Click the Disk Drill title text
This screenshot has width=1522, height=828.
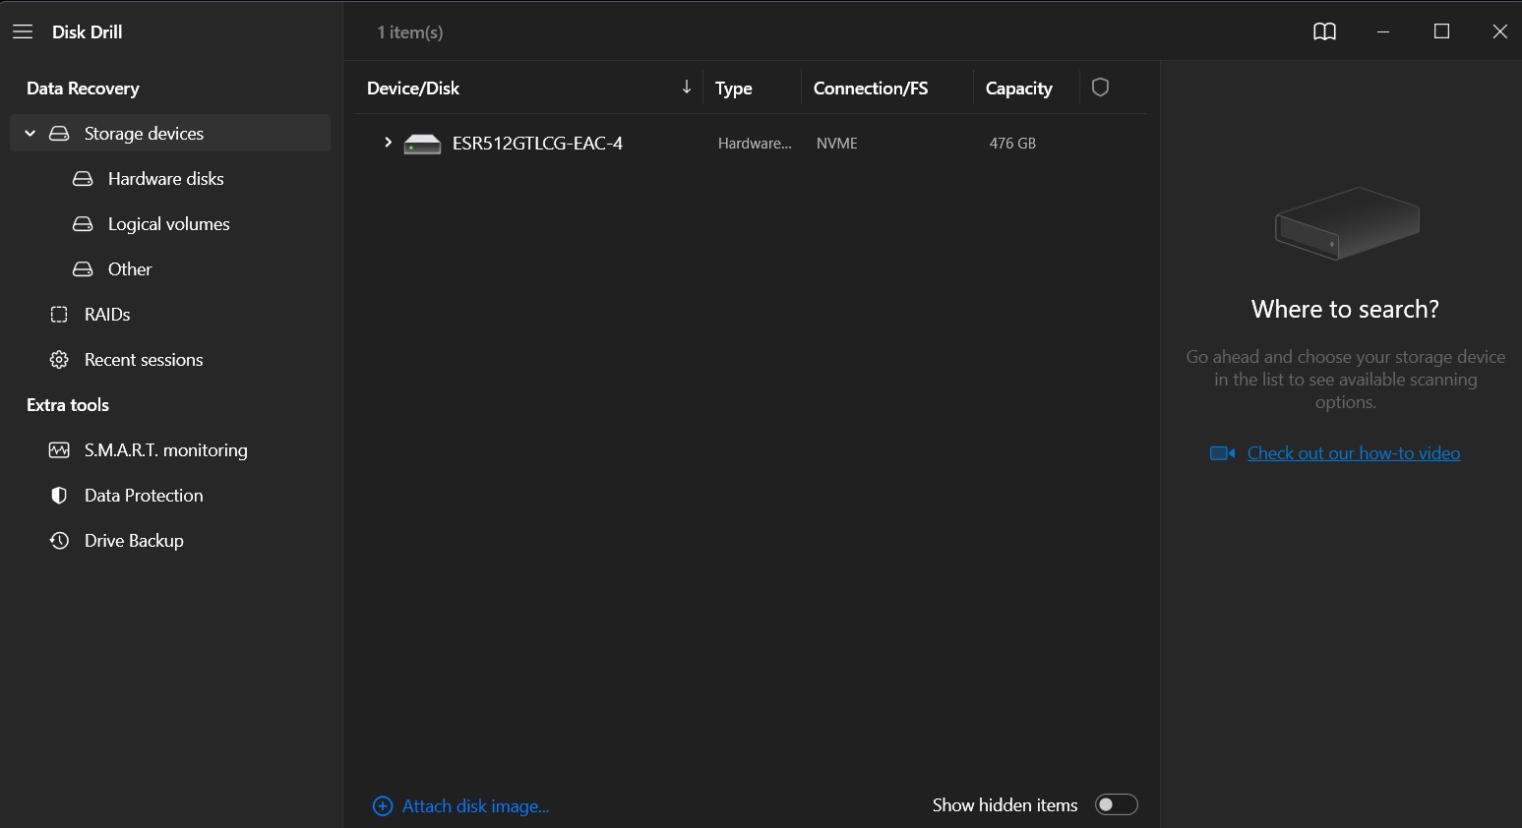click(x=88, y=31)
